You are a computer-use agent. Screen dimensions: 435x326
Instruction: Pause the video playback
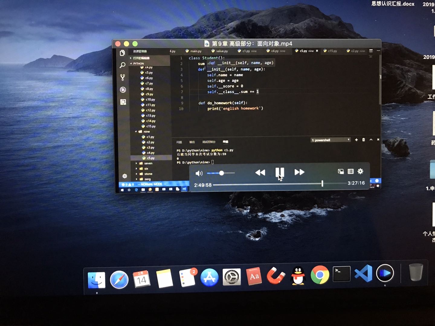coord(280,172)
